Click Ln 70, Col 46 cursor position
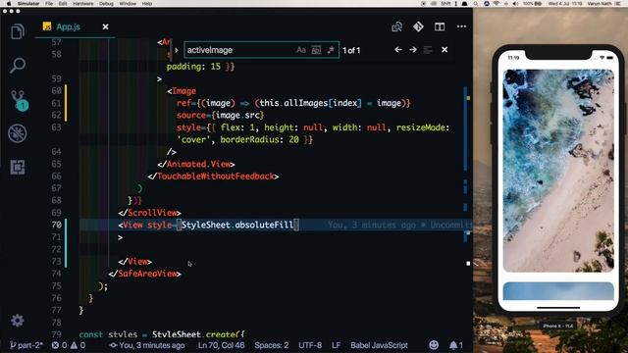The width and height of the screenshot is (628, 353). coord(221,345)
